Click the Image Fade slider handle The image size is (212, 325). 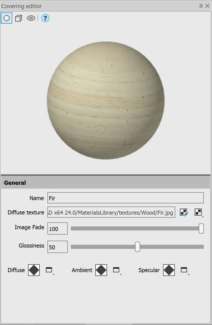coord(201,229)
